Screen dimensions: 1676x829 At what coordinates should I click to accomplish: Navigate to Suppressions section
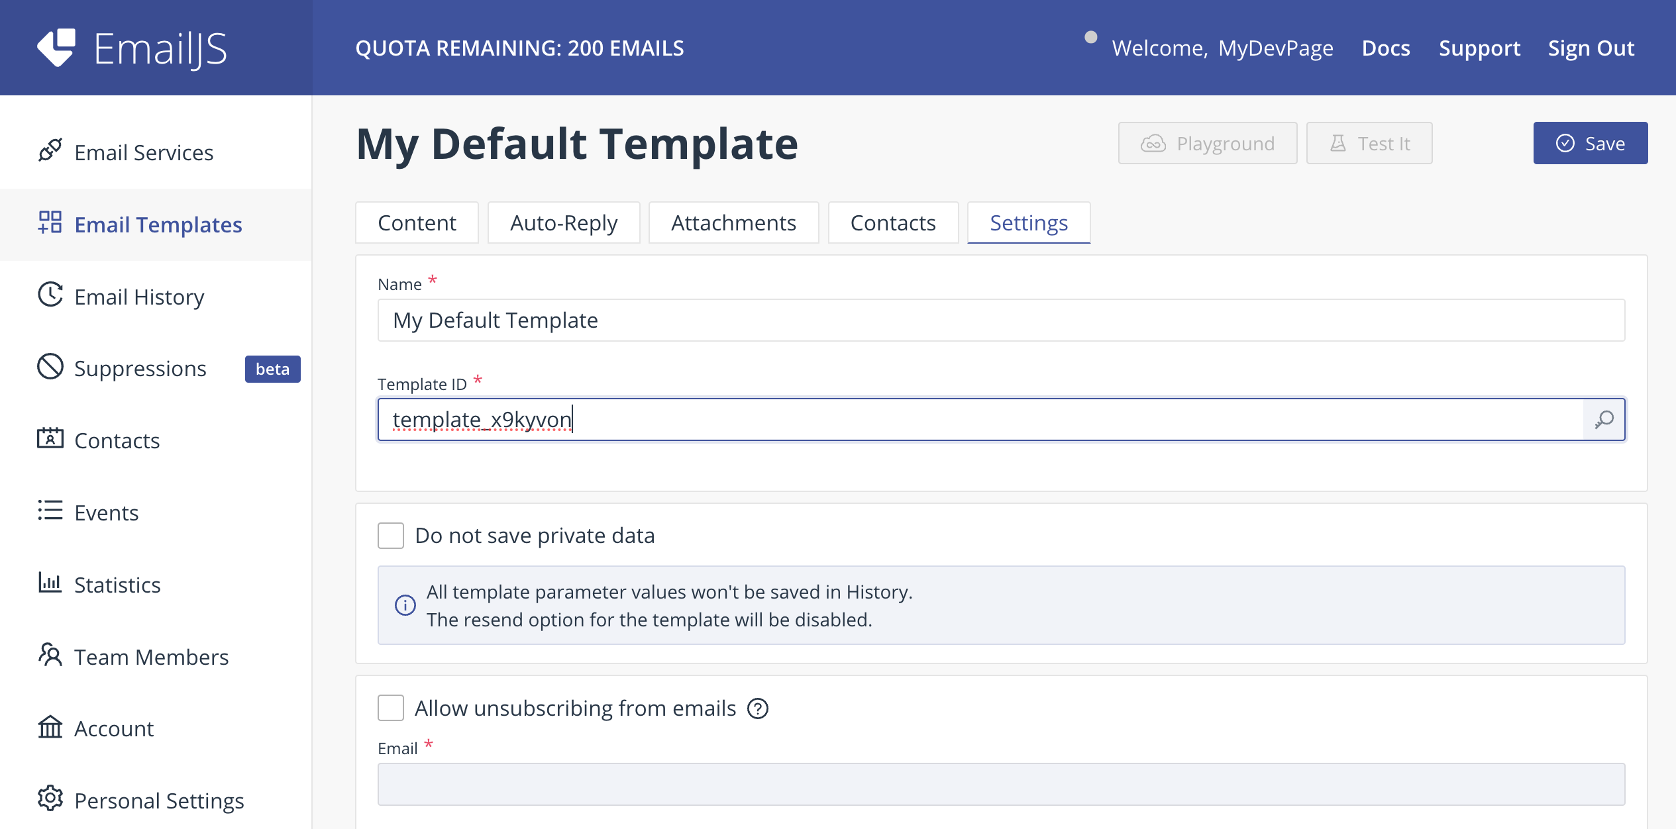click(x=140, y=367)
